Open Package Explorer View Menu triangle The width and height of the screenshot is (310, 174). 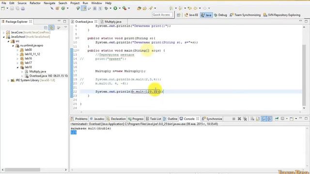click(x=65, y=28)
